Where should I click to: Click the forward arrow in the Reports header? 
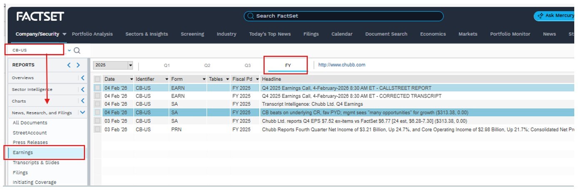pyautogui.click(x=78, y=65)
